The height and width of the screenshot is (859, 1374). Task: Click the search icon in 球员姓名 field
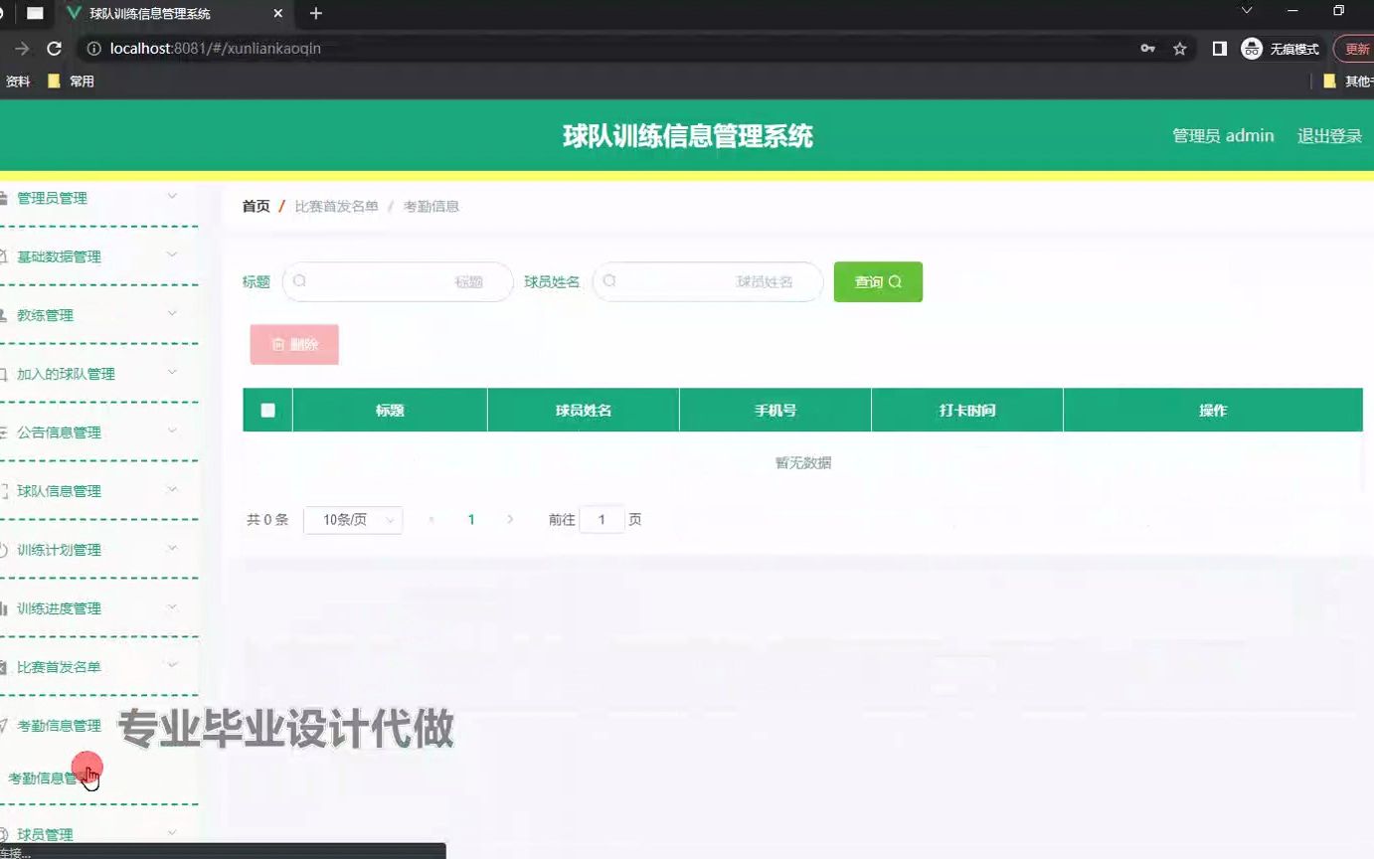(x=609, y=281)
